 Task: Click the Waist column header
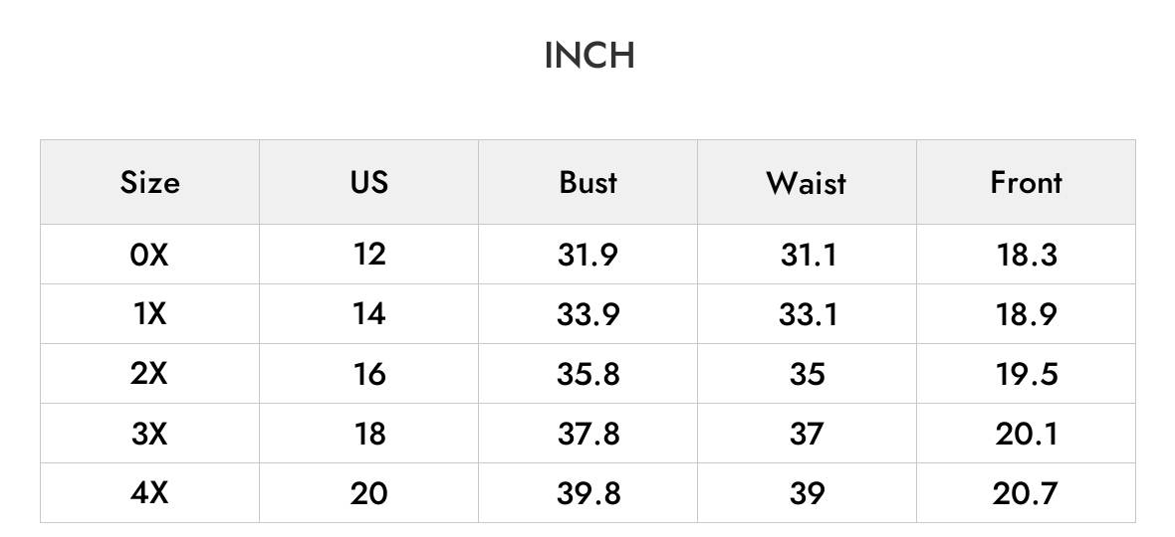[807, 182]
